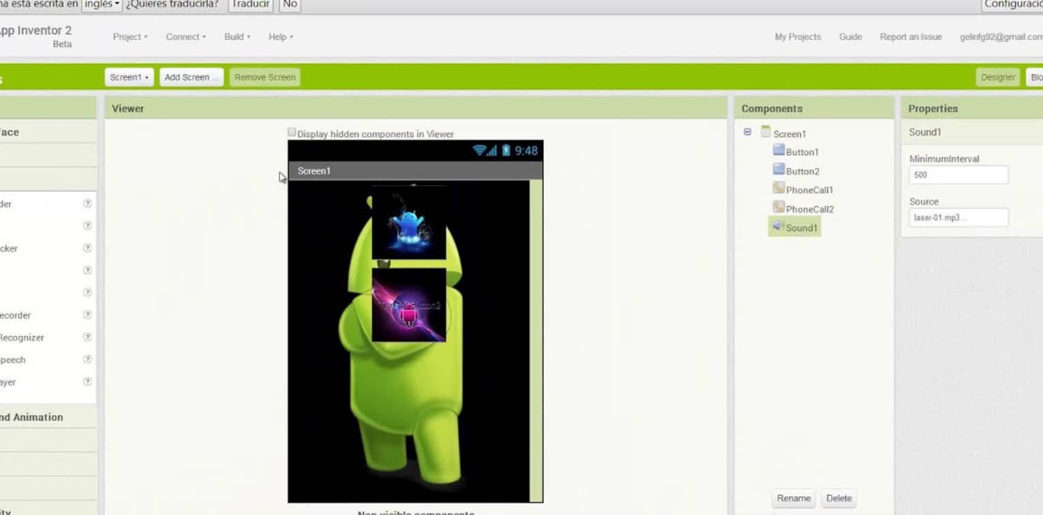Open help for the palette item ending 'cker'
The image size is (1043, 515).
click(x=87, y=249)
